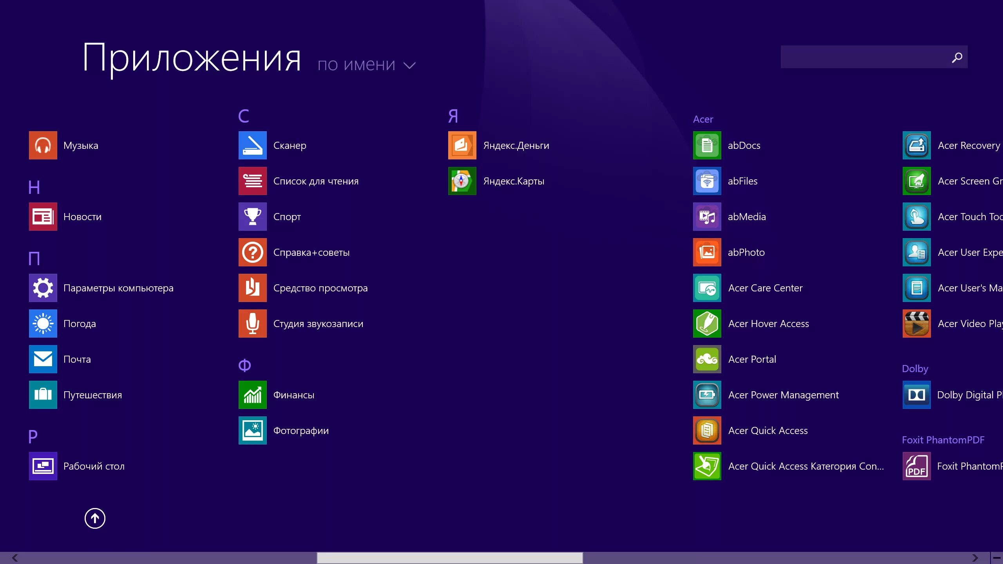
Task: Open Параметры компьютера
Action: click(x=118, y=288)
